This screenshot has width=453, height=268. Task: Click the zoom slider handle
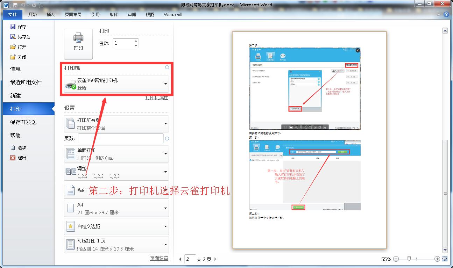[409, 259]
